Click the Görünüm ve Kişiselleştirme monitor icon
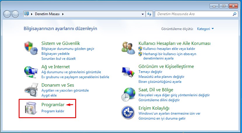This screenshot has width=242, height=133. pos(128,71)
